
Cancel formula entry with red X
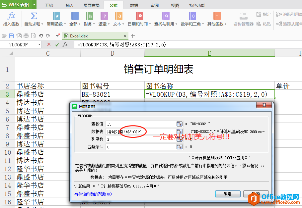tap(49, 45)
